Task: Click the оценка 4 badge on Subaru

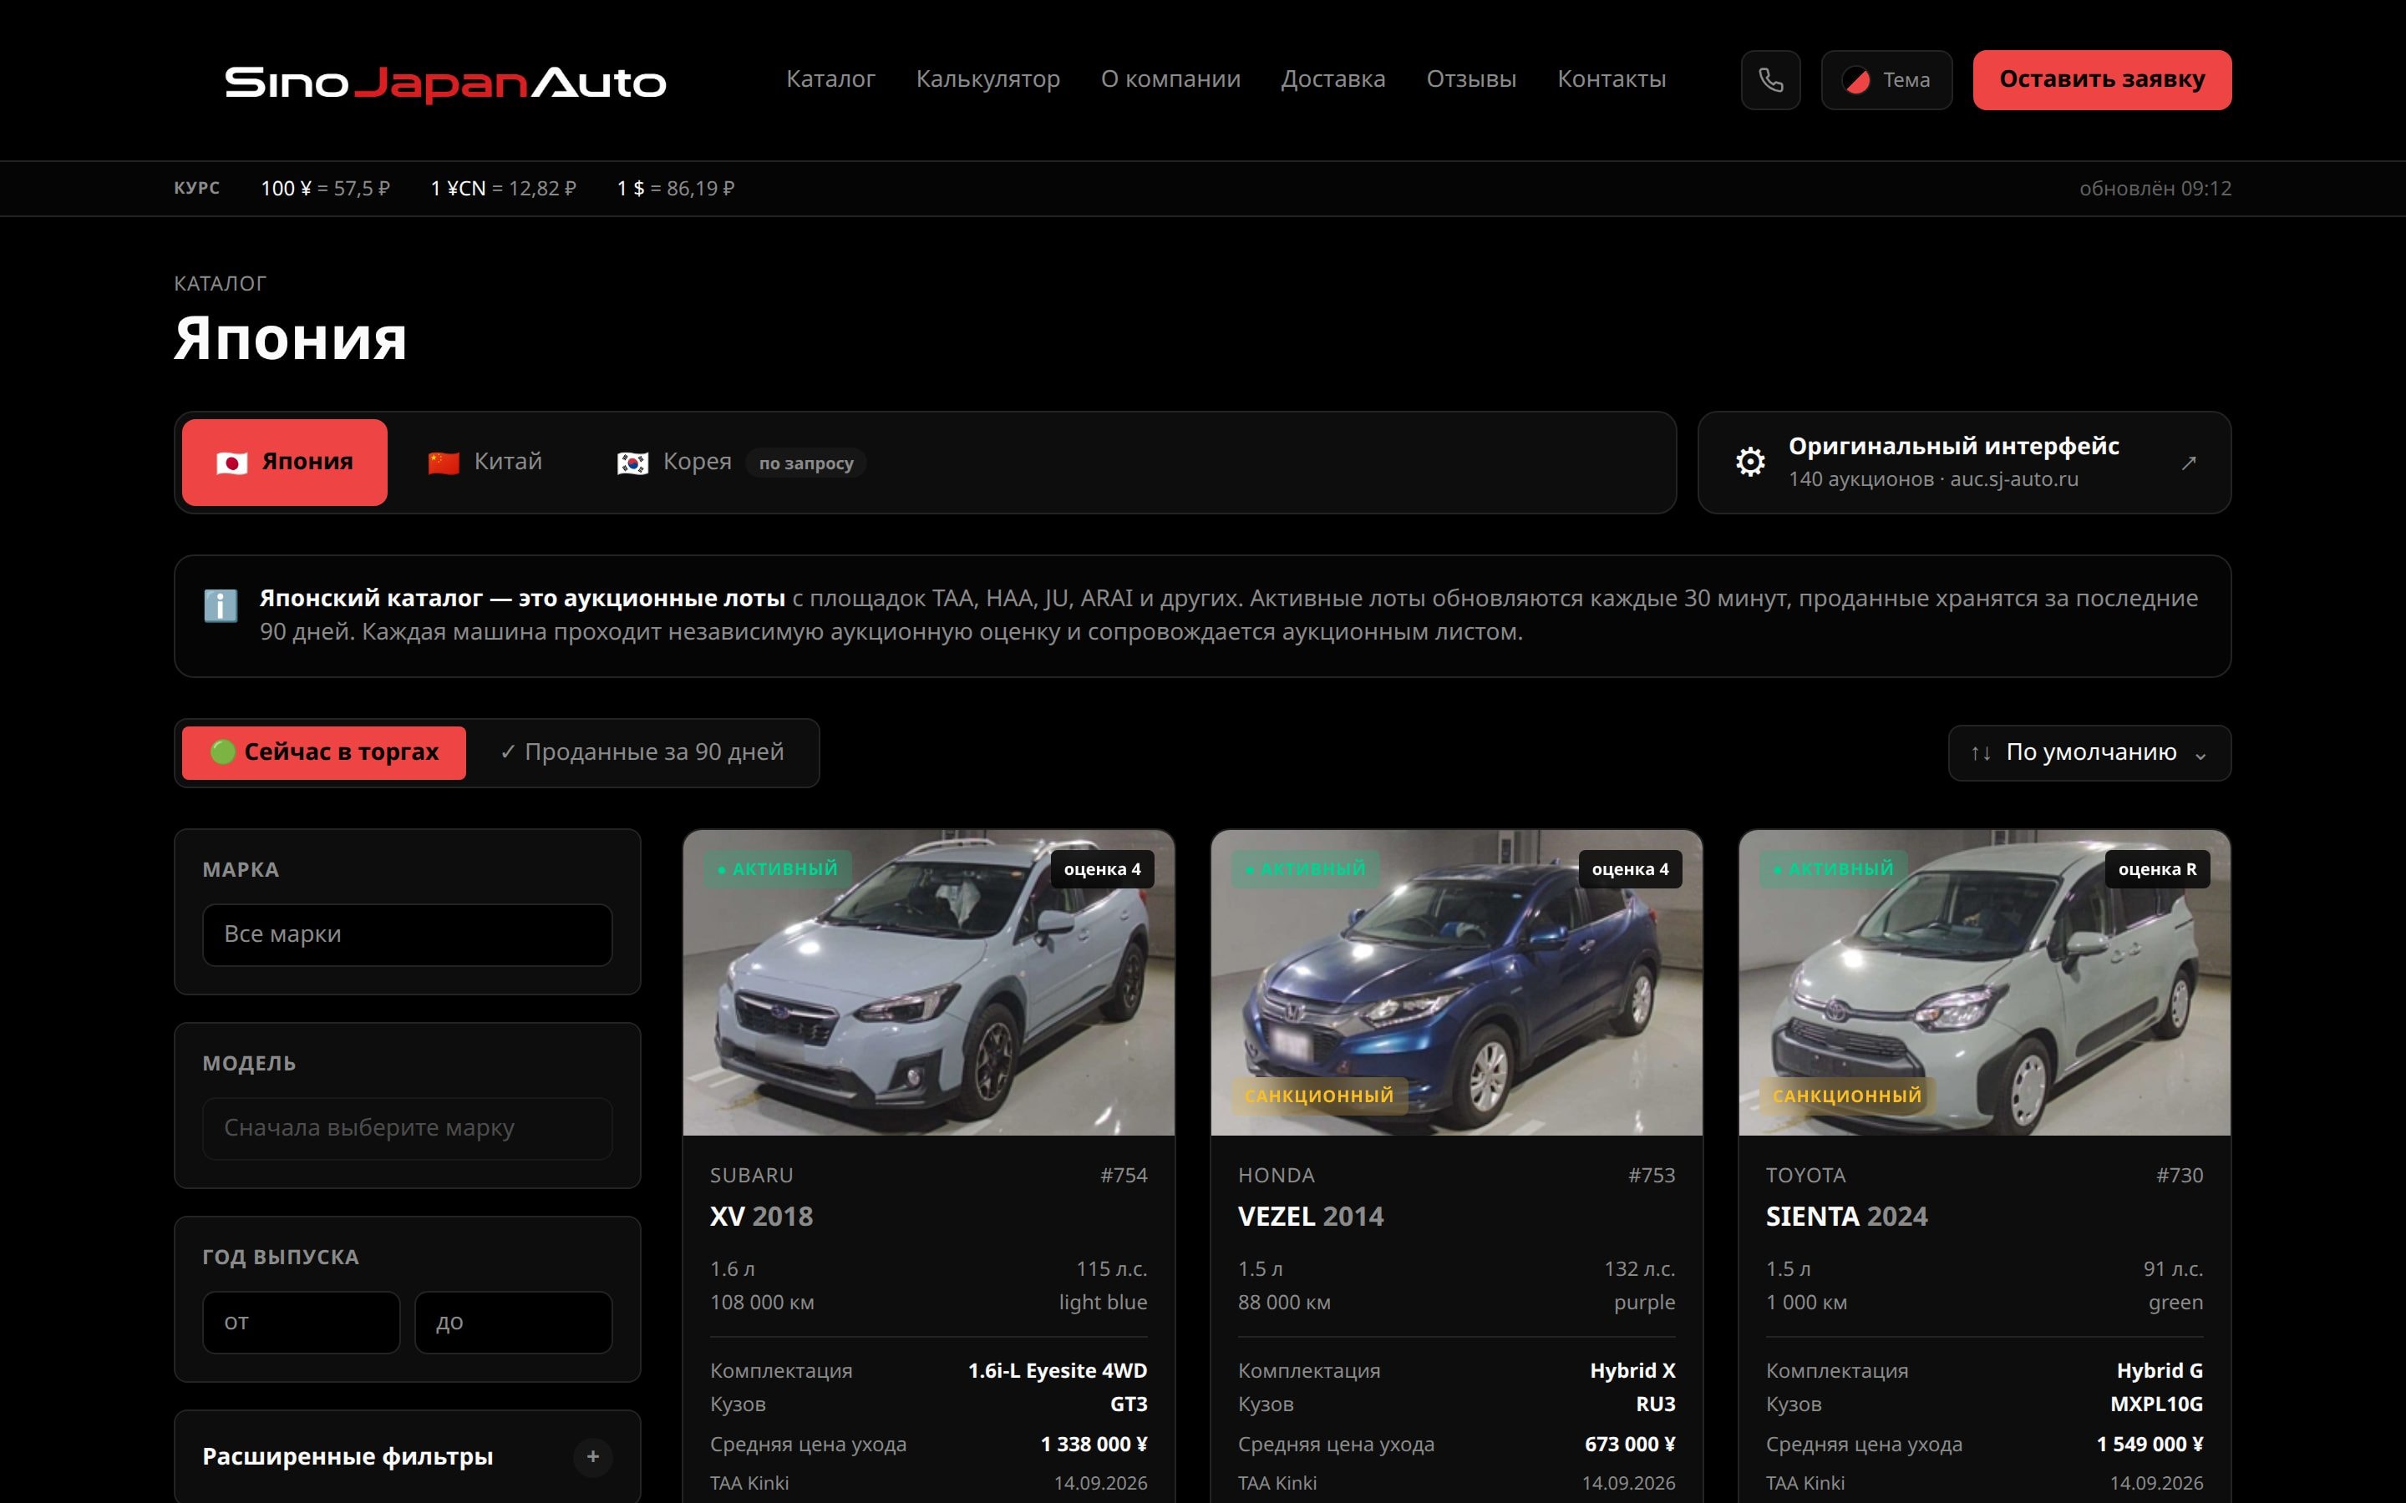Action: (1103, 868)
